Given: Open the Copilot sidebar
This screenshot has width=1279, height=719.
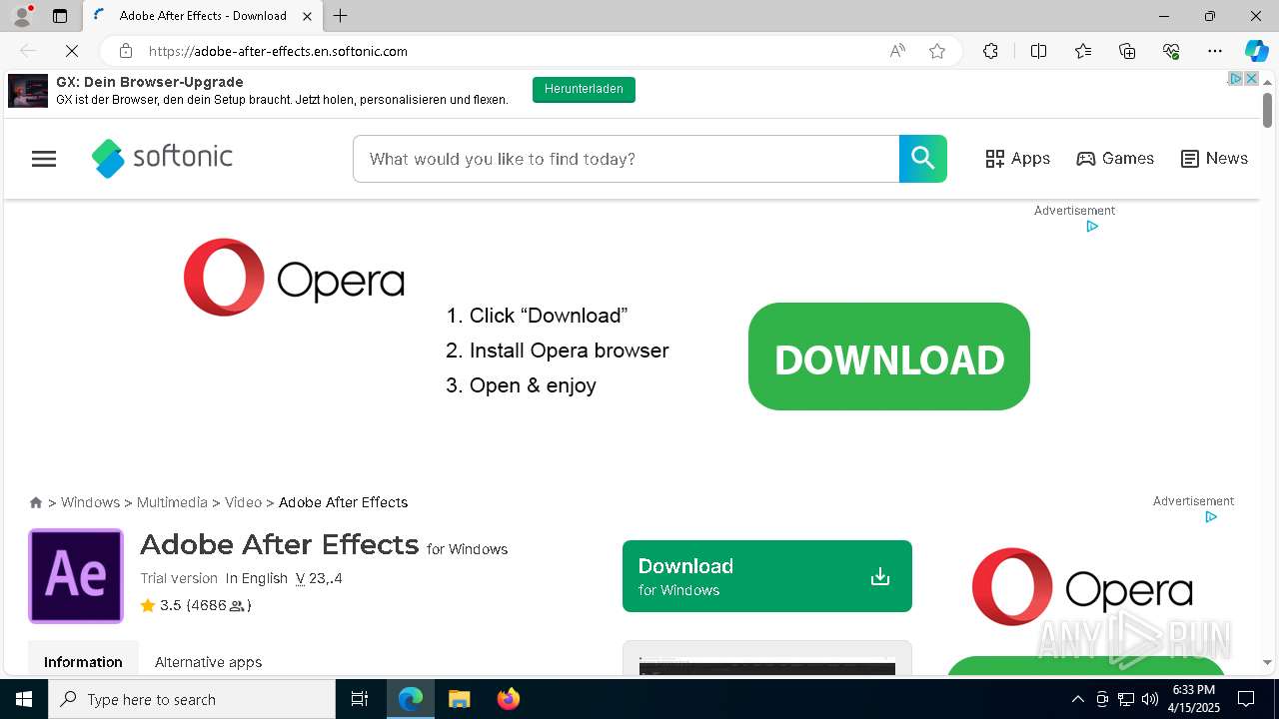Looking at the screenshot, I should (x=1256, y=51).
